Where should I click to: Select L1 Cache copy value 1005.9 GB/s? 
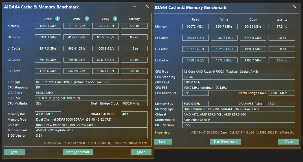(106, 48)
